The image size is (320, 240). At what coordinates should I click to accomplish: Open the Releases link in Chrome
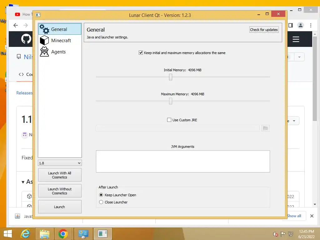pos(24,93)
